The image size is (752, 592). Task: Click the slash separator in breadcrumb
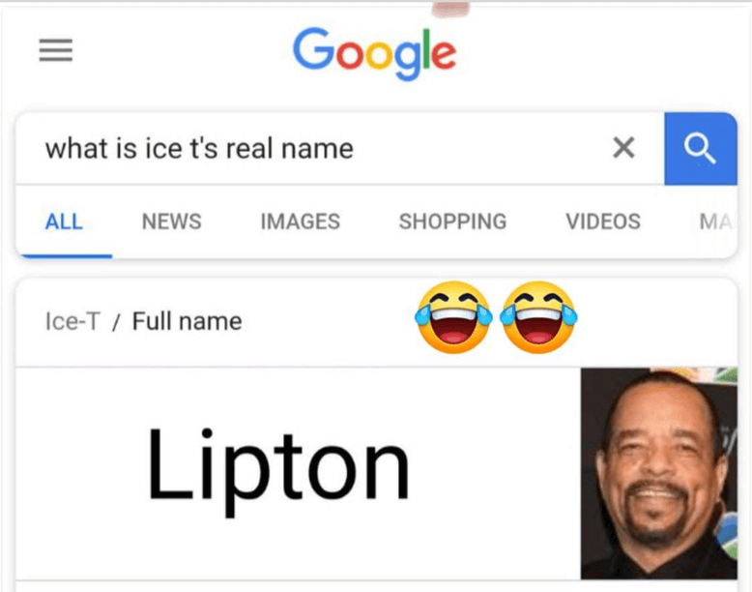[x=116, y=322]
